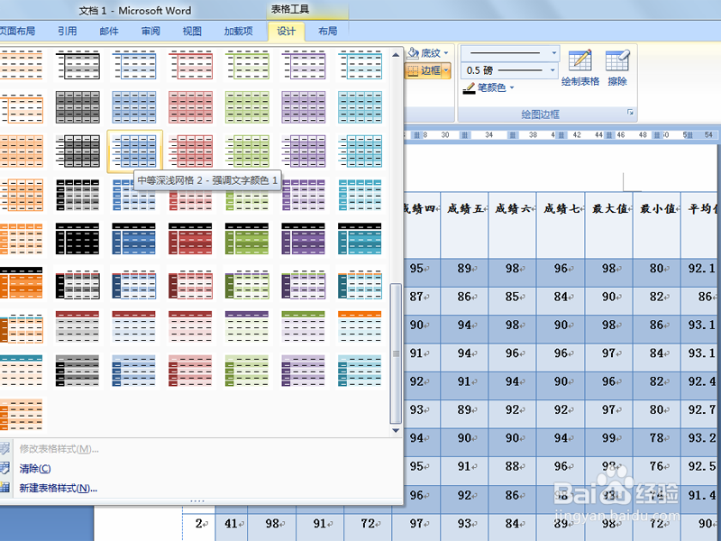Apply the orange-header style in the seventh row
Viewport: 721px width, 541px height.
[x=360, y=326]
